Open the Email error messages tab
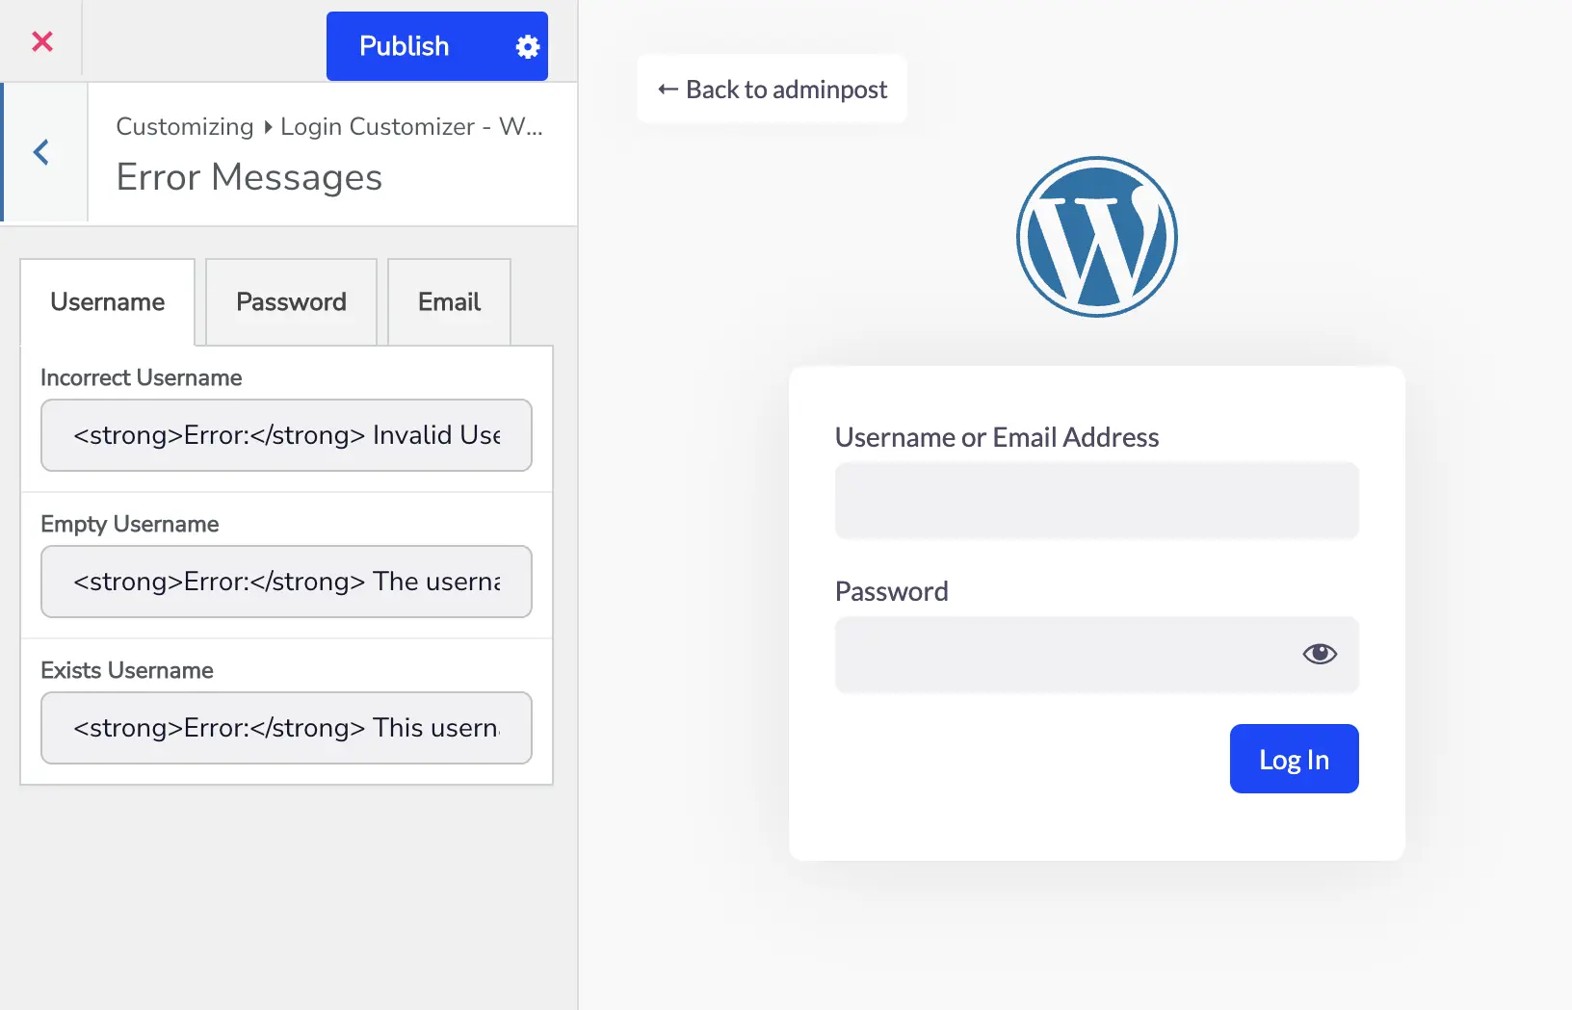Screen dimensions: 1572x1010 click(450, 302)
